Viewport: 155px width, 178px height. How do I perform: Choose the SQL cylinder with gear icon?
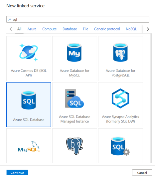[120, 146]
